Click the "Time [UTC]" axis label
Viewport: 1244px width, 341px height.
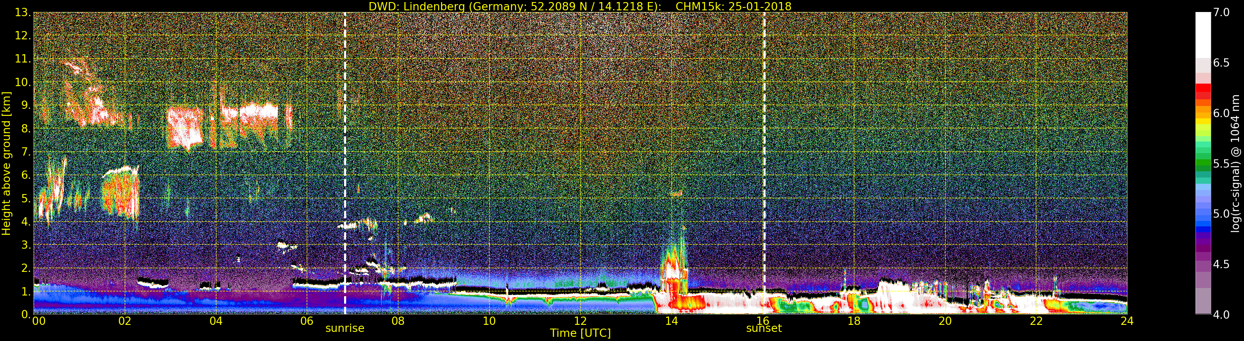tap(580, 333)
